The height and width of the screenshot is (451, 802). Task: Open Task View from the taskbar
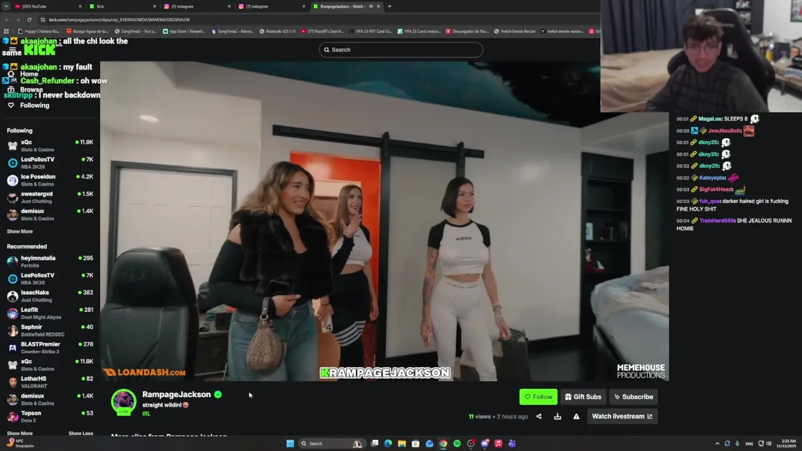tap(374, 443)
